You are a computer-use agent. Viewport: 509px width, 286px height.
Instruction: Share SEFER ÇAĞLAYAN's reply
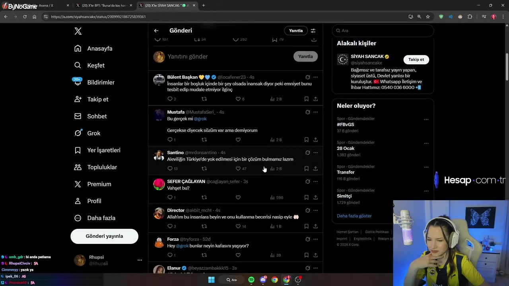tap(315, 197)
